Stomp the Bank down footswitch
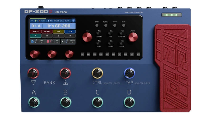The width and height of the screenshot is (211, 119). pyautogui.click(x=33, y=73)
